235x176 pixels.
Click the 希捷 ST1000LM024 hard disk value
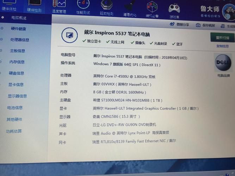tap(128, 100)
